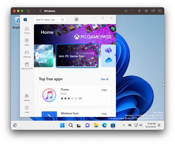Screen dimensions: 175x144
Task: Click the network tray icon
Action: [x=136, y=125]
